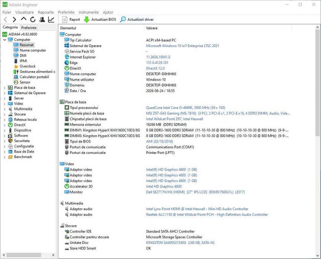Expand the Placa de baza tree node
Viewport: 321px width, 259px height.
pos(4,88)
